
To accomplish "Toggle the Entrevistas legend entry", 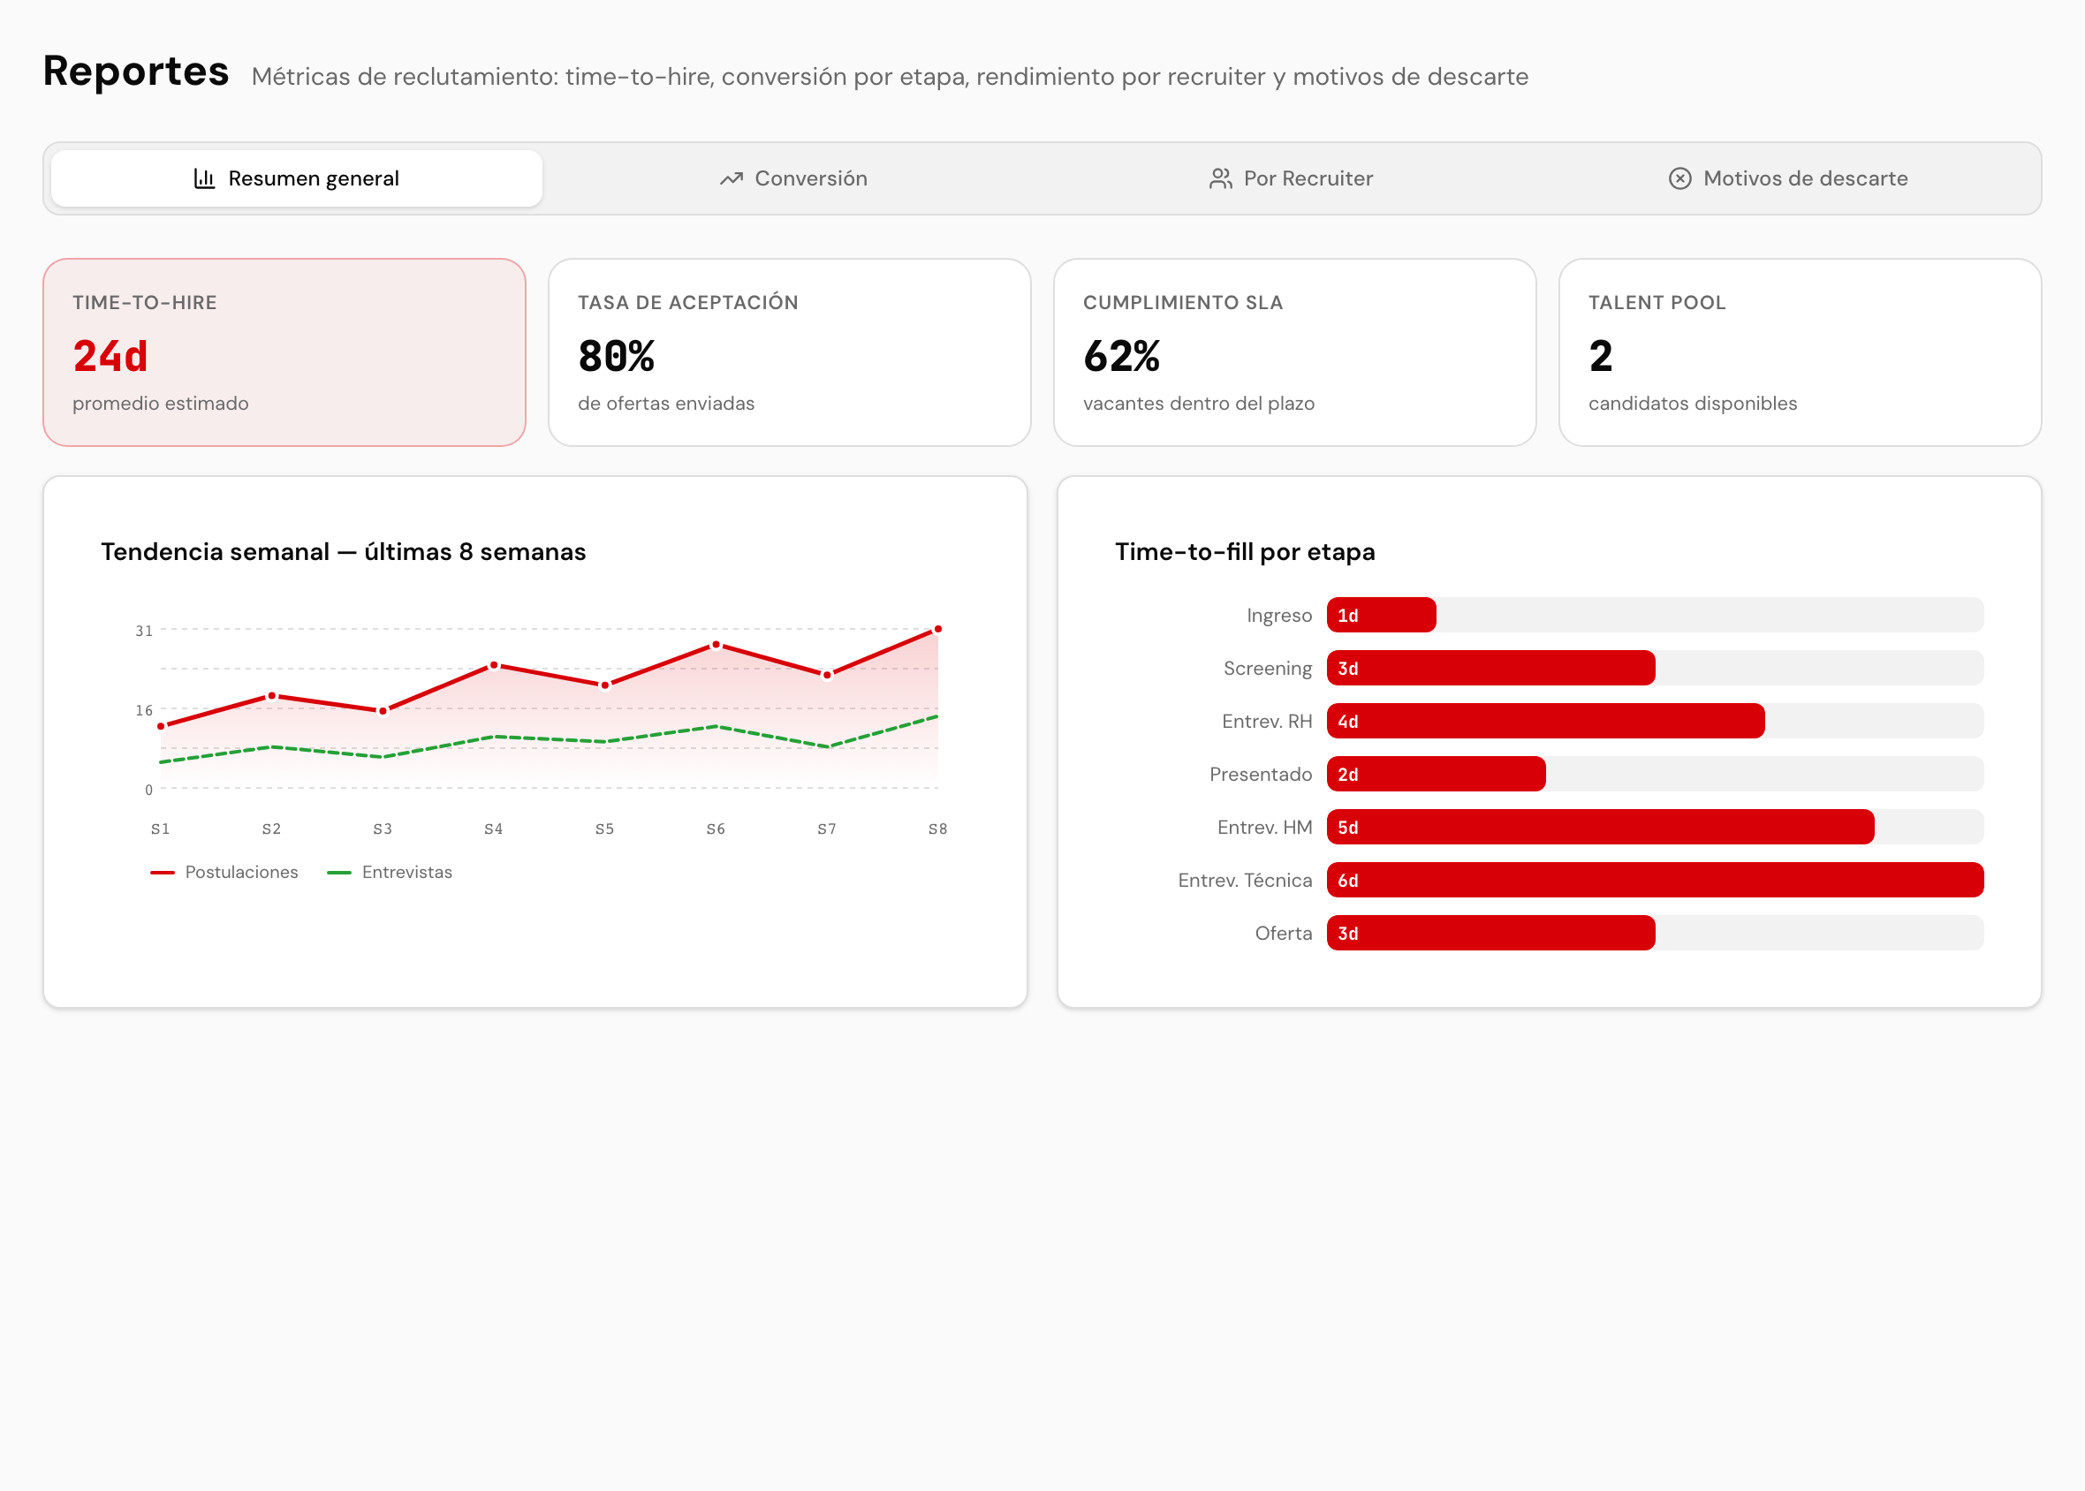I will [390, 872].
